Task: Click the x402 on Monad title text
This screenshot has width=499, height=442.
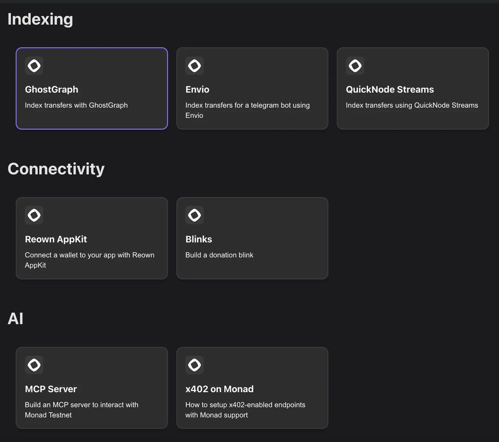Action: (220, 389)
